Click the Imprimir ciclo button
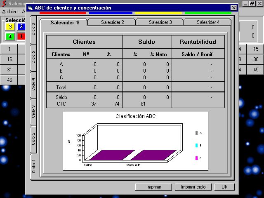Viewport: 264px width, 198px height. (193, 187)
